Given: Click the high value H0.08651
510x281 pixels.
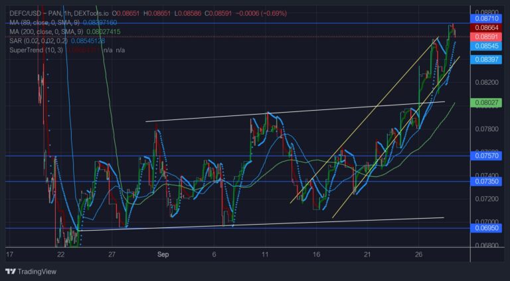Looking at the screenshot, I should coord(157,13).
